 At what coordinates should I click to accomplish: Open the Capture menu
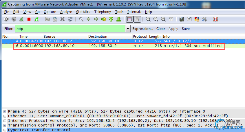(x=50, y=12)
